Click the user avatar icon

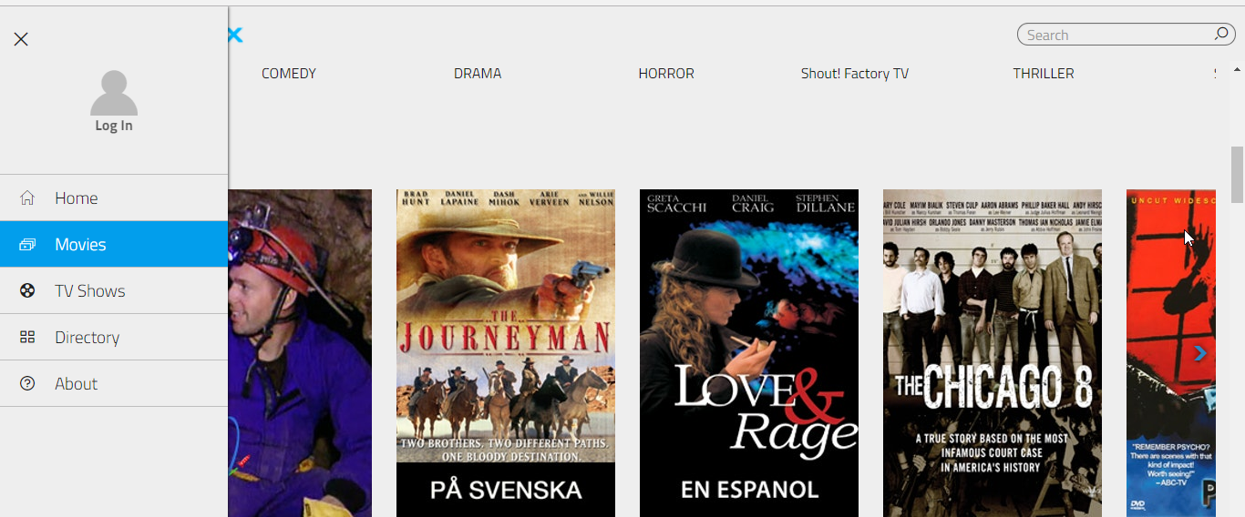(x=114, y=93)
